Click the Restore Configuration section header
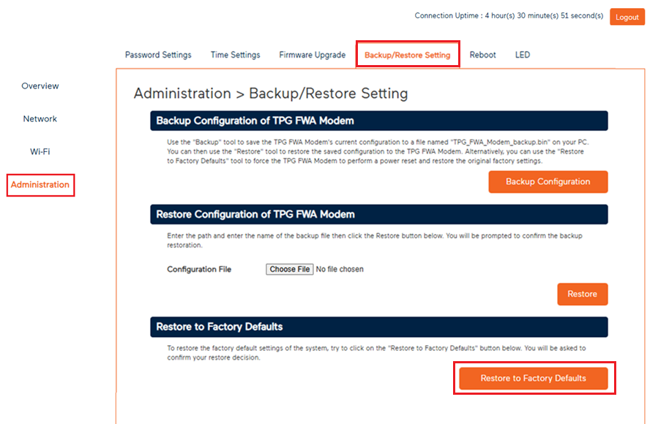The width and height of the screenshot is (658, 424). tap(378, 214)
